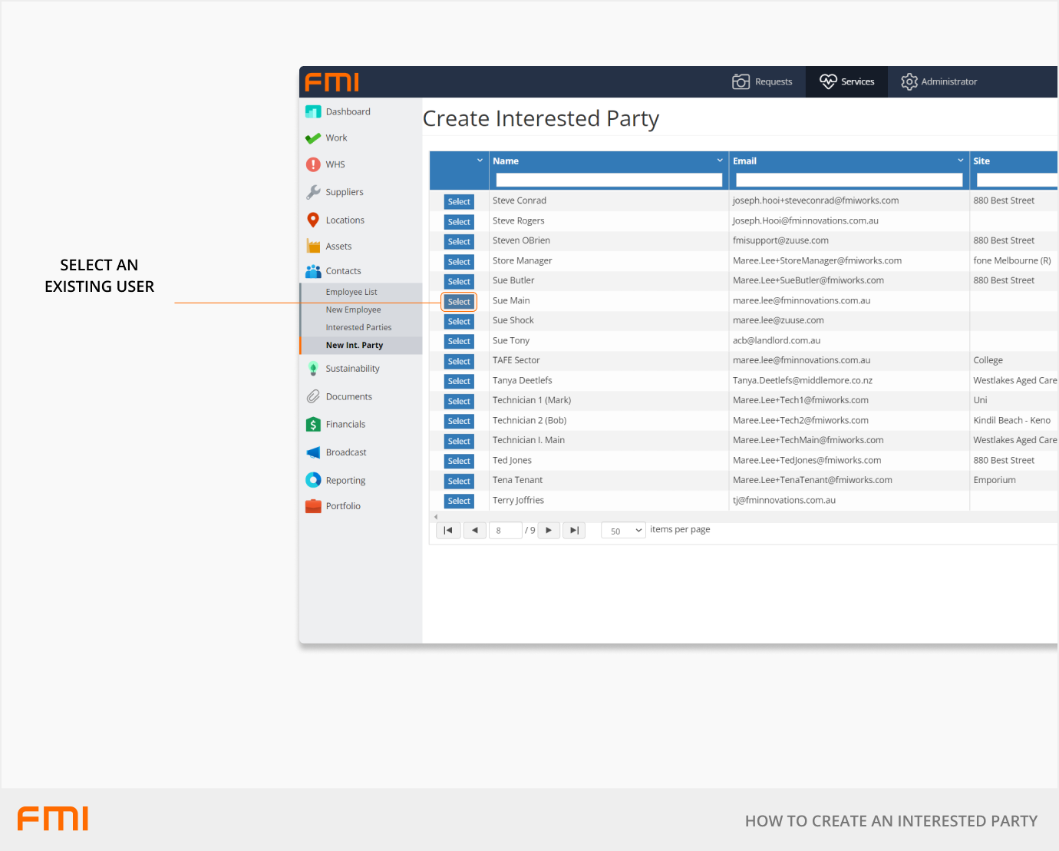This screenshot has width=1059, height=851.
Task: Expand the Name column filter dropdown
Action: [720, 161]
